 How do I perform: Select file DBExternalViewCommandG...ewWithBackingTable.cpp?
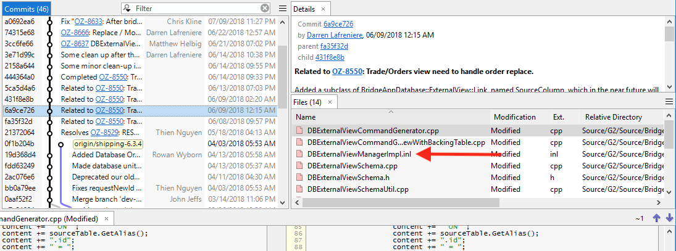[396, 142]
